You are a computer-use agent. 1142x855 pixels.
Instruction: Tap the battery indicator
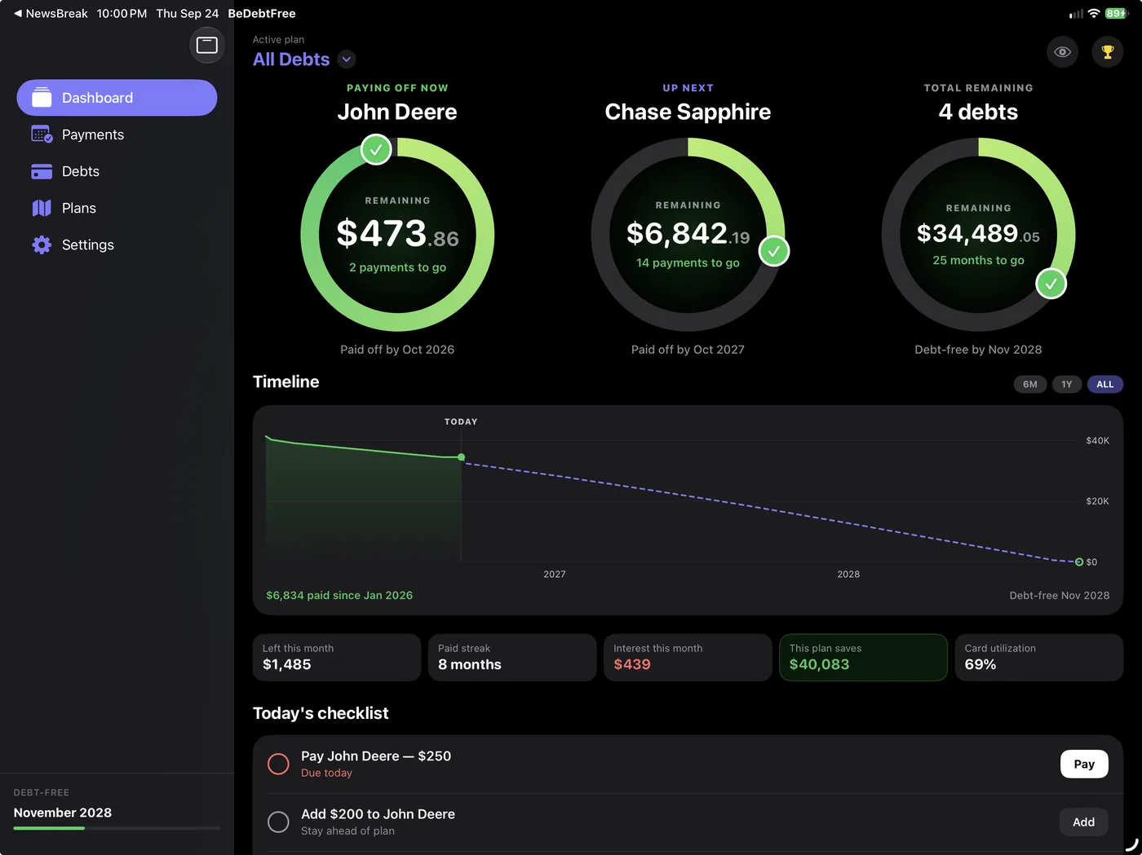1116,13
